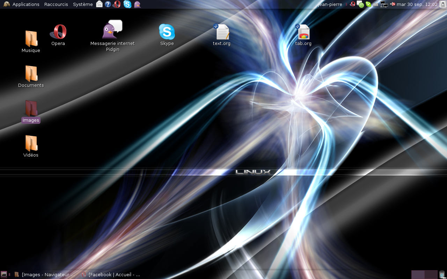The width and height of the screenshot is (447, 279).
Task: Select the Skype desktop shortcut
Action: (x=167, y=35)
